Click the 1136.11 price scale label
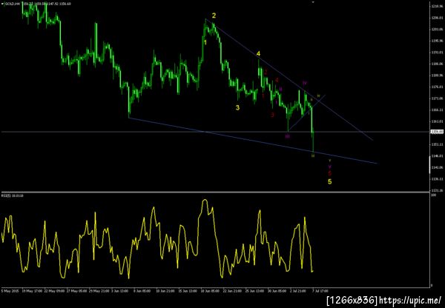 (438, 179)
